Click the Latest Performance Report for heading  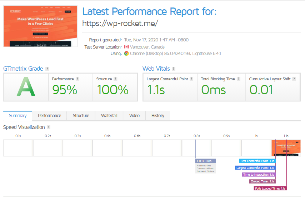click(149, 11)
